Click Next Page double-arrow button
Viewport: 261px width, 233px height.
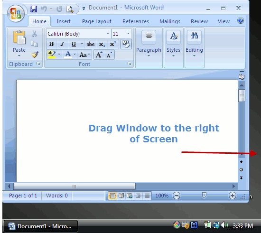pyautogui.click(x=241, y=178)
